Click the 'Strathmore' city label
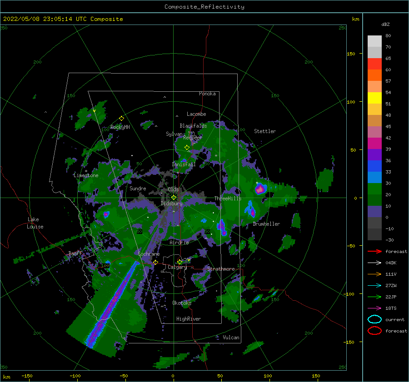The width and height of the screenshot is (409, 382). [x=221, y=269]
